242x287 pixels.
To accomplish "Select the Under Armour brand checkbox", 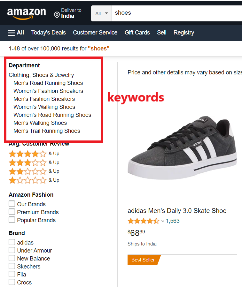I will click(x=12, y=250).
